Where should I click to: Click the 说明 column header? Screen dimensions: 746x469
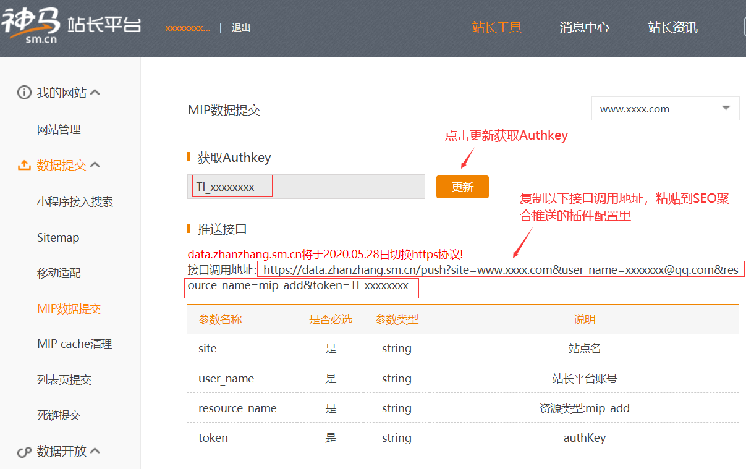585,319
